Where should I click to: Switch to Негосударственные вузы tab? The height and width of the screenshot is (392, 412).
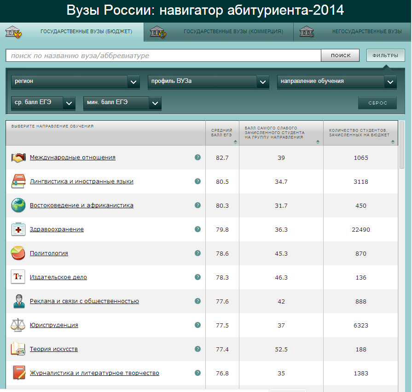tap(352, 32)
